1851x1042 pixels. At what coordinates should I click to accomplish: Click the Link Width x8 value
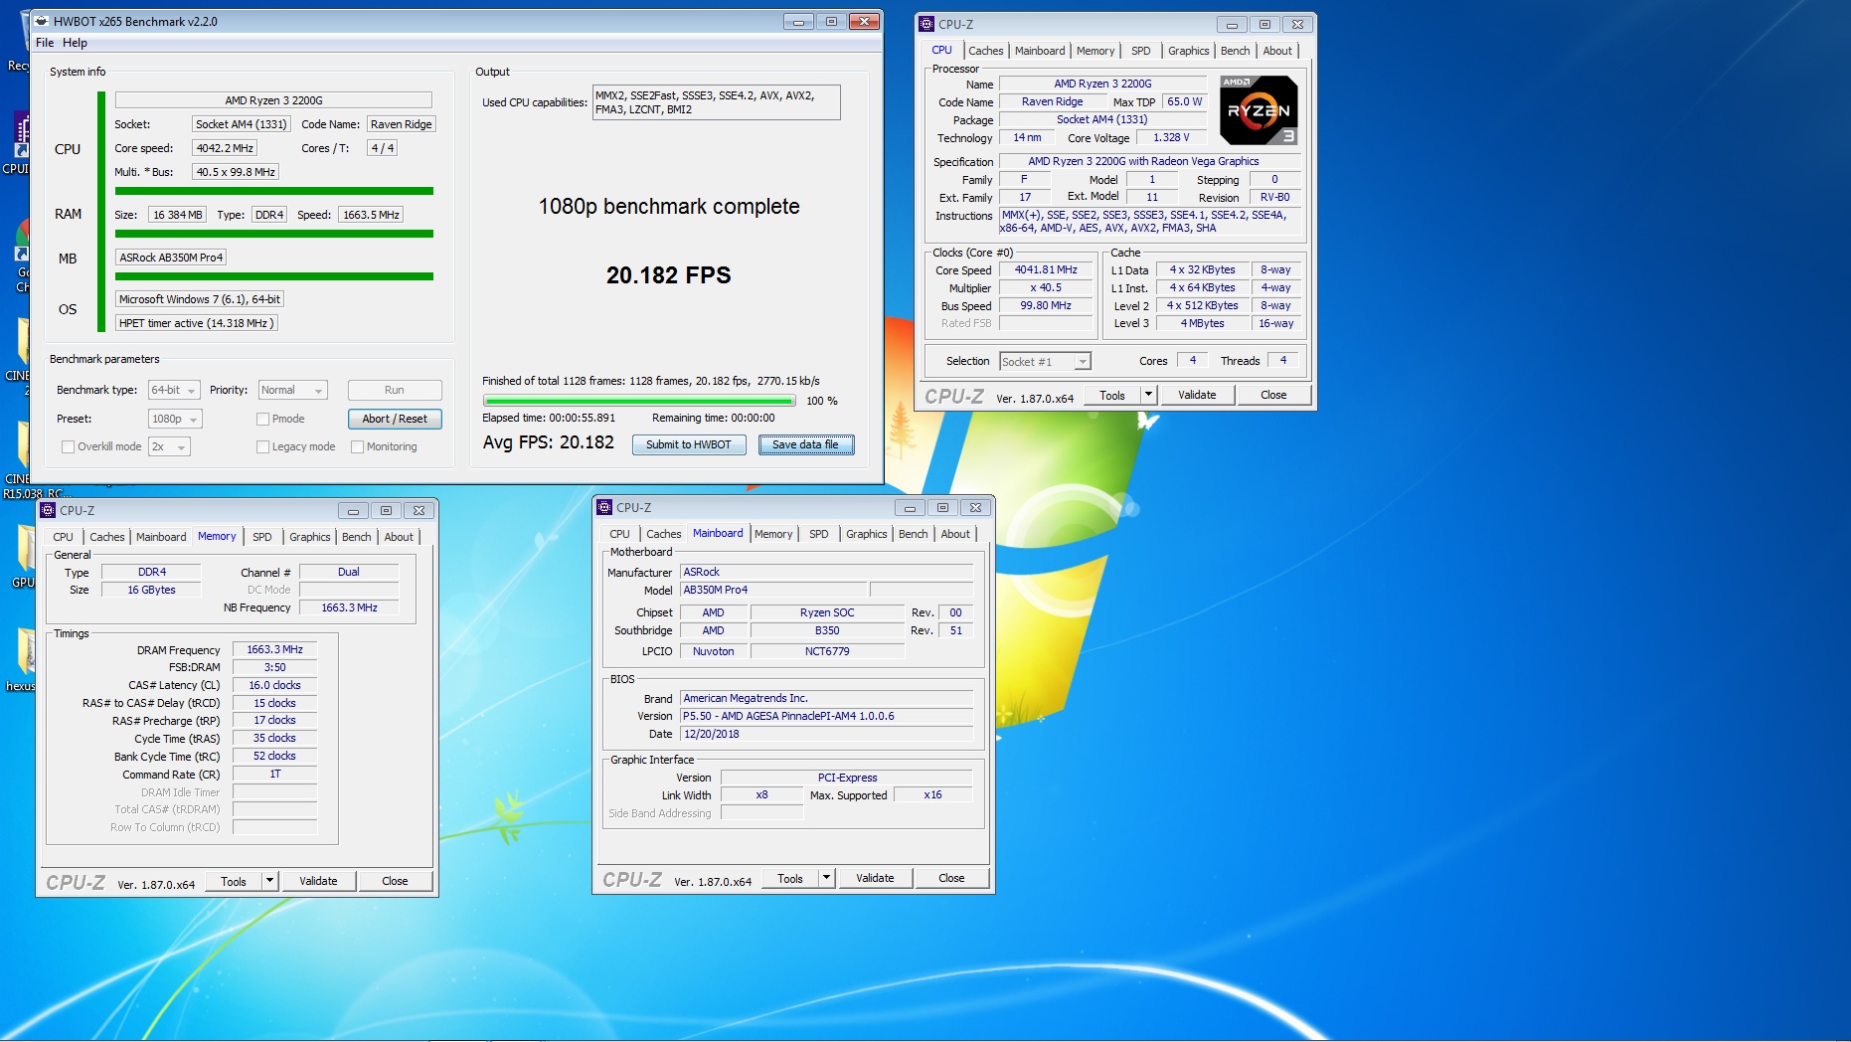(x=761, y=794)
